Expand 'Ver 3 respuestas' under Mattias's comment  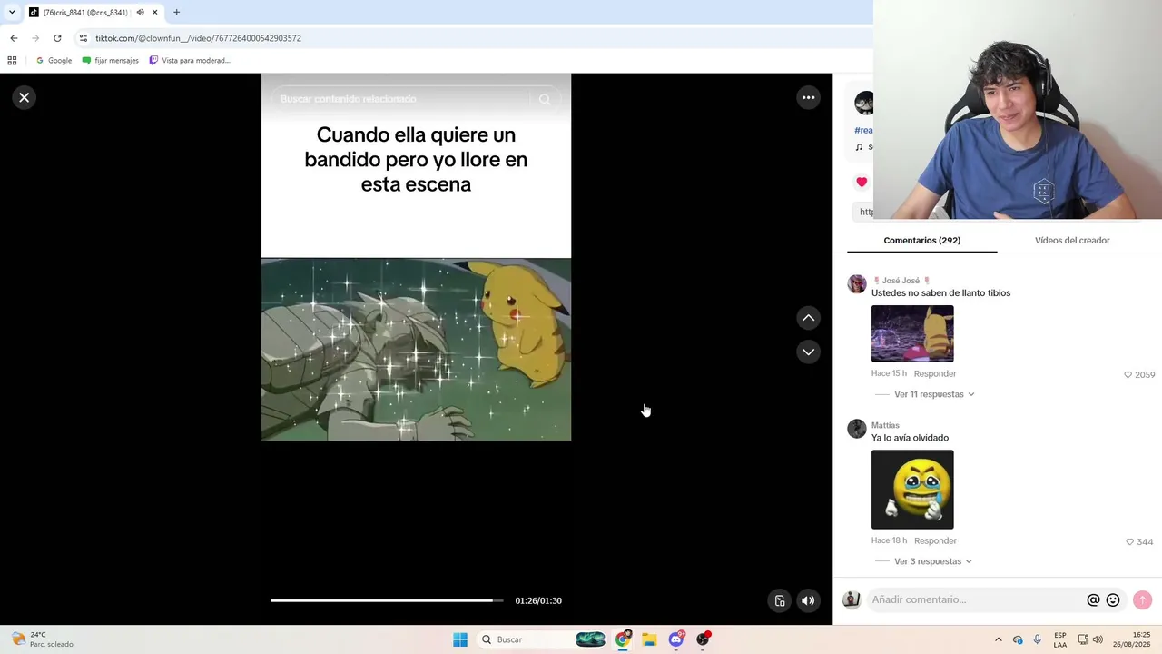pos(933,561)
